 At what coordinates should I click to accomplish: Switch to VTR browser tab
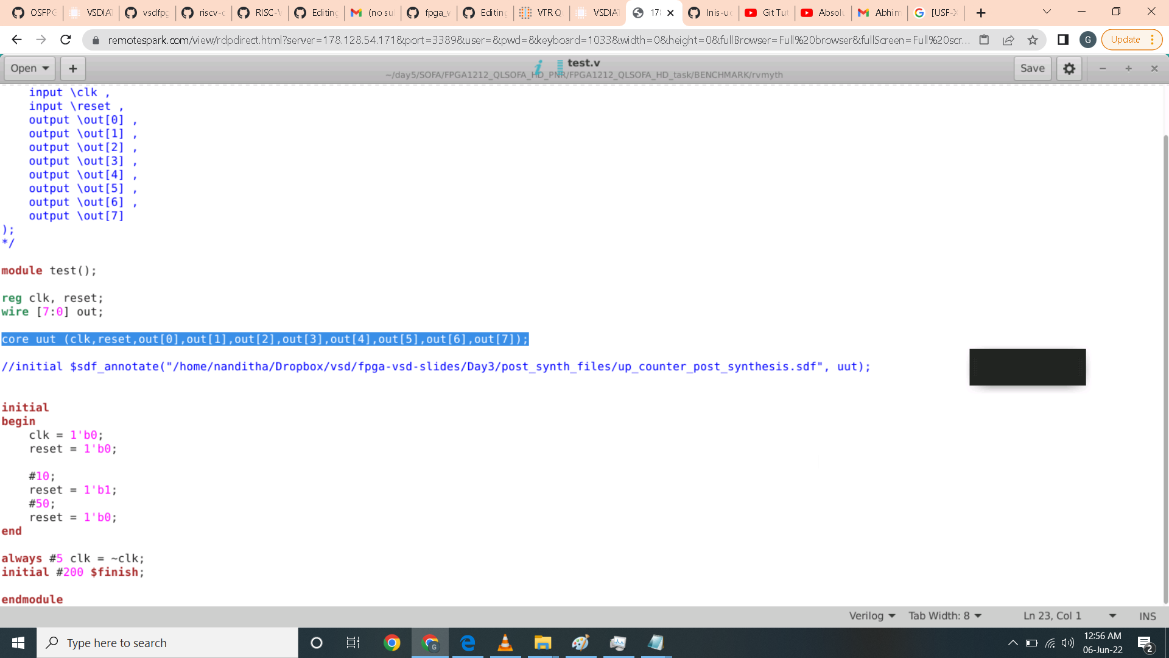coord(541,13)
